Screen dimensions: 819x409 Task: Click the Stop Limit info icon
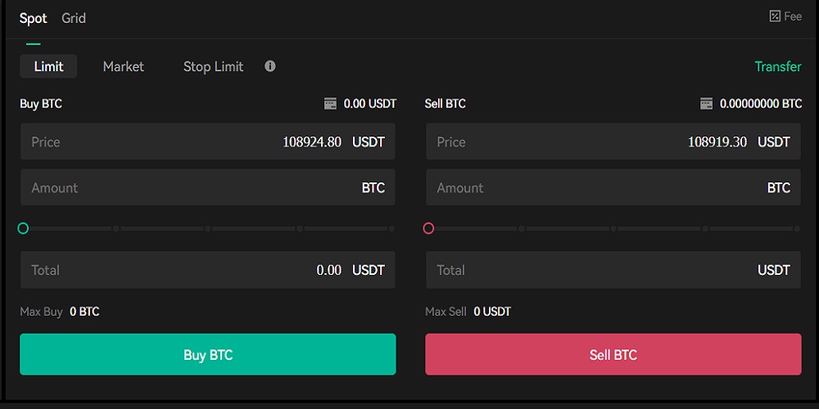[270, 66]
